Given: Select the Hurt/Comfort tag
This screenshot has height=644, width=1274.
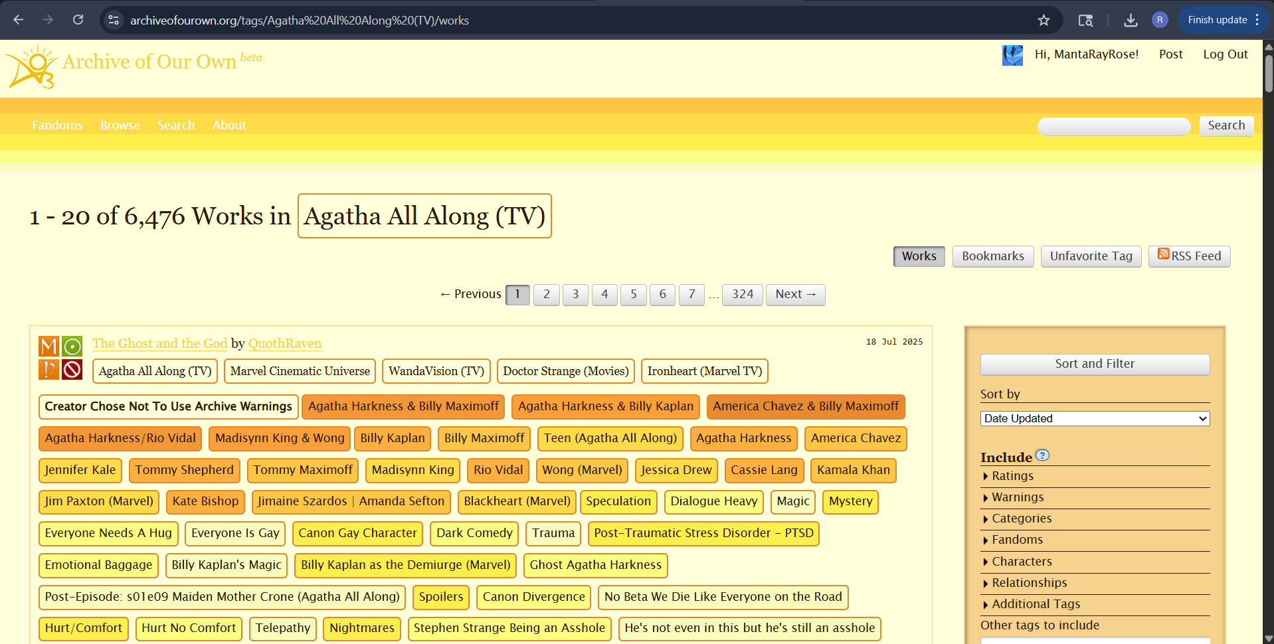Looking at the screenshot, I should pos(84,628).
